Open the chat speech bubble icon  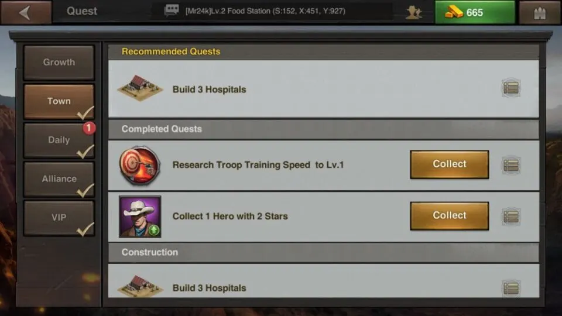(x=172, y=11)
